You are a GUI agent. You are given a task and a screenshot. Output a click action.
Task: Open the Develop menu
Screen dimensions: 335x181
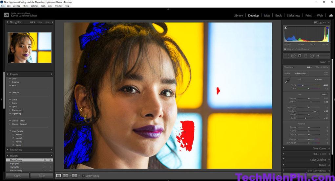(x=16, y=6)
